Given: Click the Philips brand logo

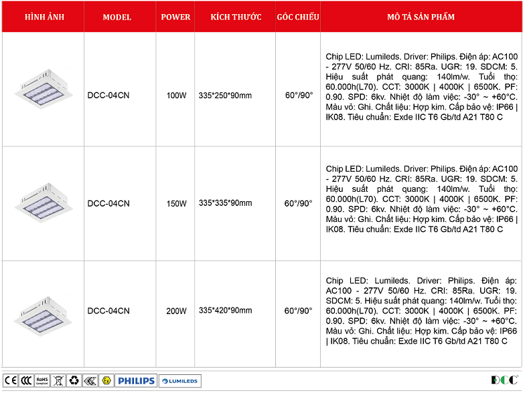Looking at the screenshot, I should click(x=136, y=380).
